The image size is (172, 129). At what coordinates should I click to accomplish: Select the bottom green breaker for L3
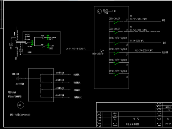pyautogui.click(x=117, y=75)
